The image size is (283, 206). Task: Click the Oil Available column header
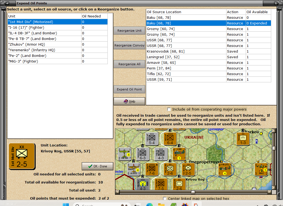tap(258, 12)
